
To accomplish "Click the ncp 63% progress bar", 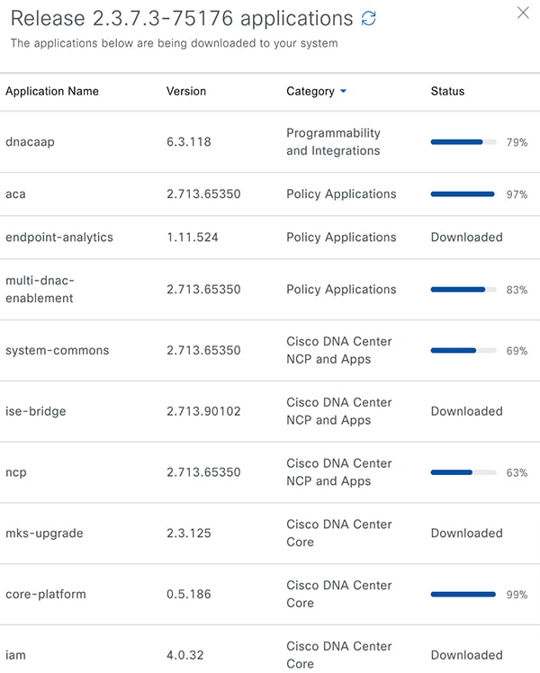I will [x=463, y=472].
